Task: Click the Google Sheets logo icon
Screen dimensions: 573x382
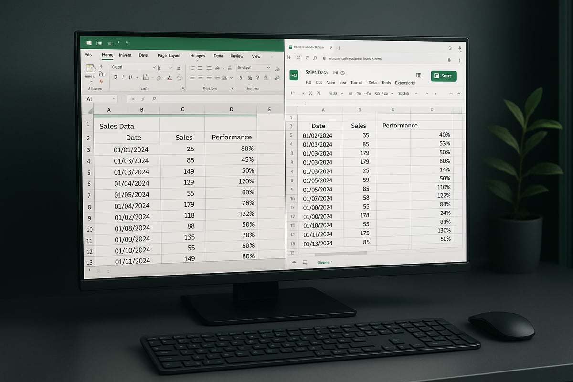Action: (294, 75)
